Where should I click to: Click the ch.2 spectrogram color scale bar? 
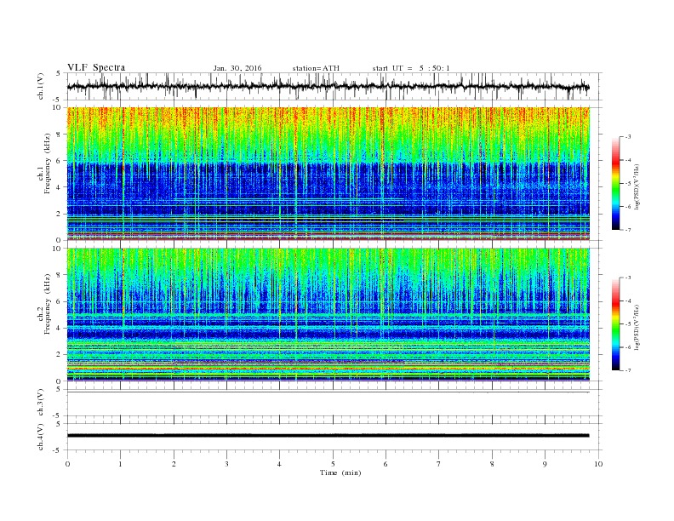(615, 324)
